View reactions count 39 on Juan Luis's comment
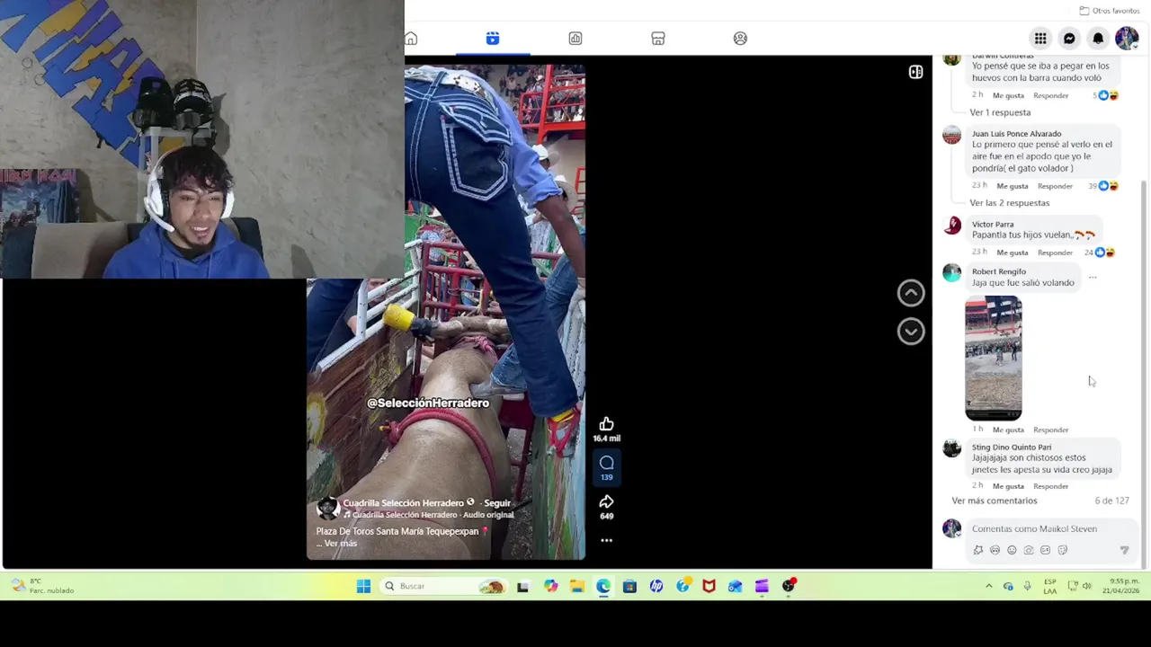Viewport: 1151px width, 647px height. click(x=1103, y=186)
